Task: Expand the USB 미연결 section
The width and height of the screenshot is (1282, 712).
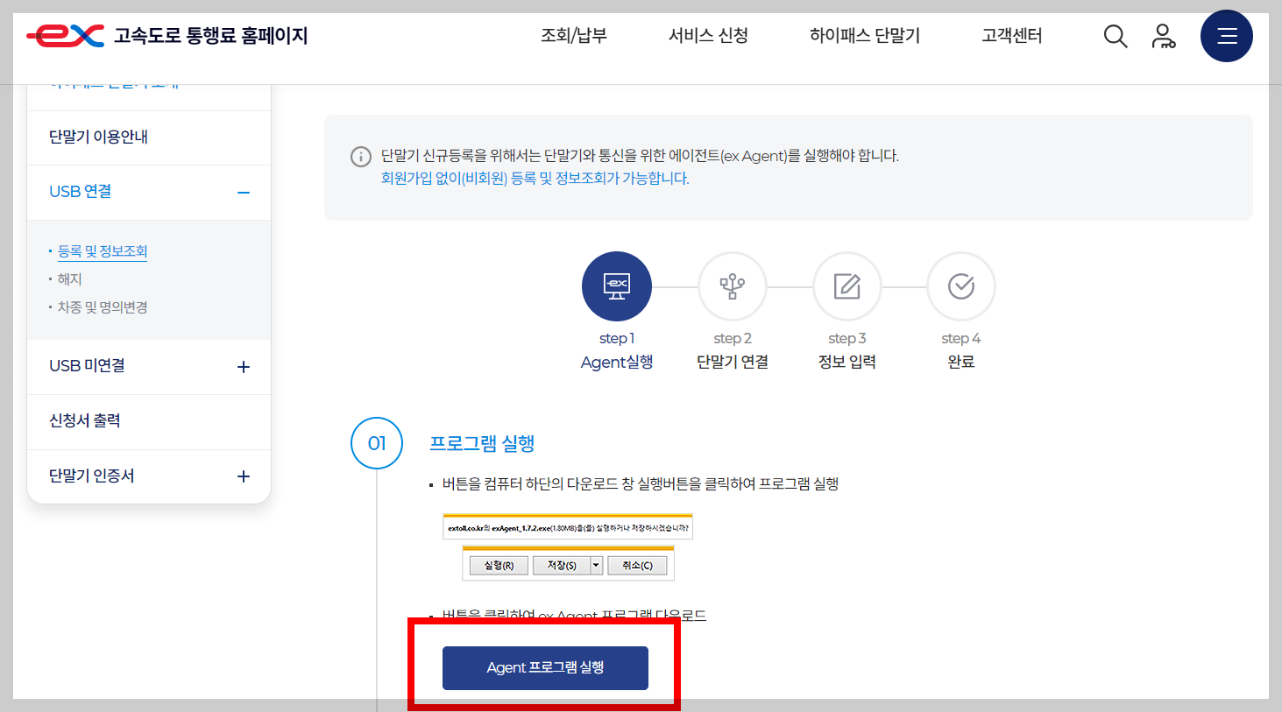Action: point(243,366)
